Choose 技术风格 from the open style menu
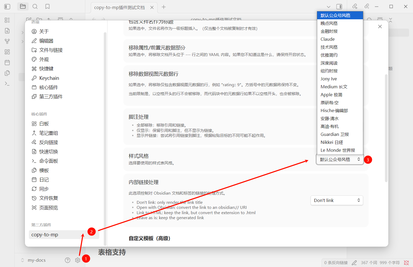 point(329,47)
